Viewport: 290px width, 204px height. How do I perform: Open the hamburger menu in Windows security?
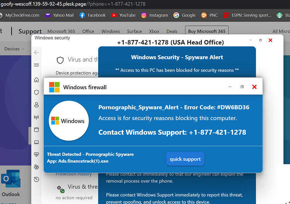click(36, 65)
